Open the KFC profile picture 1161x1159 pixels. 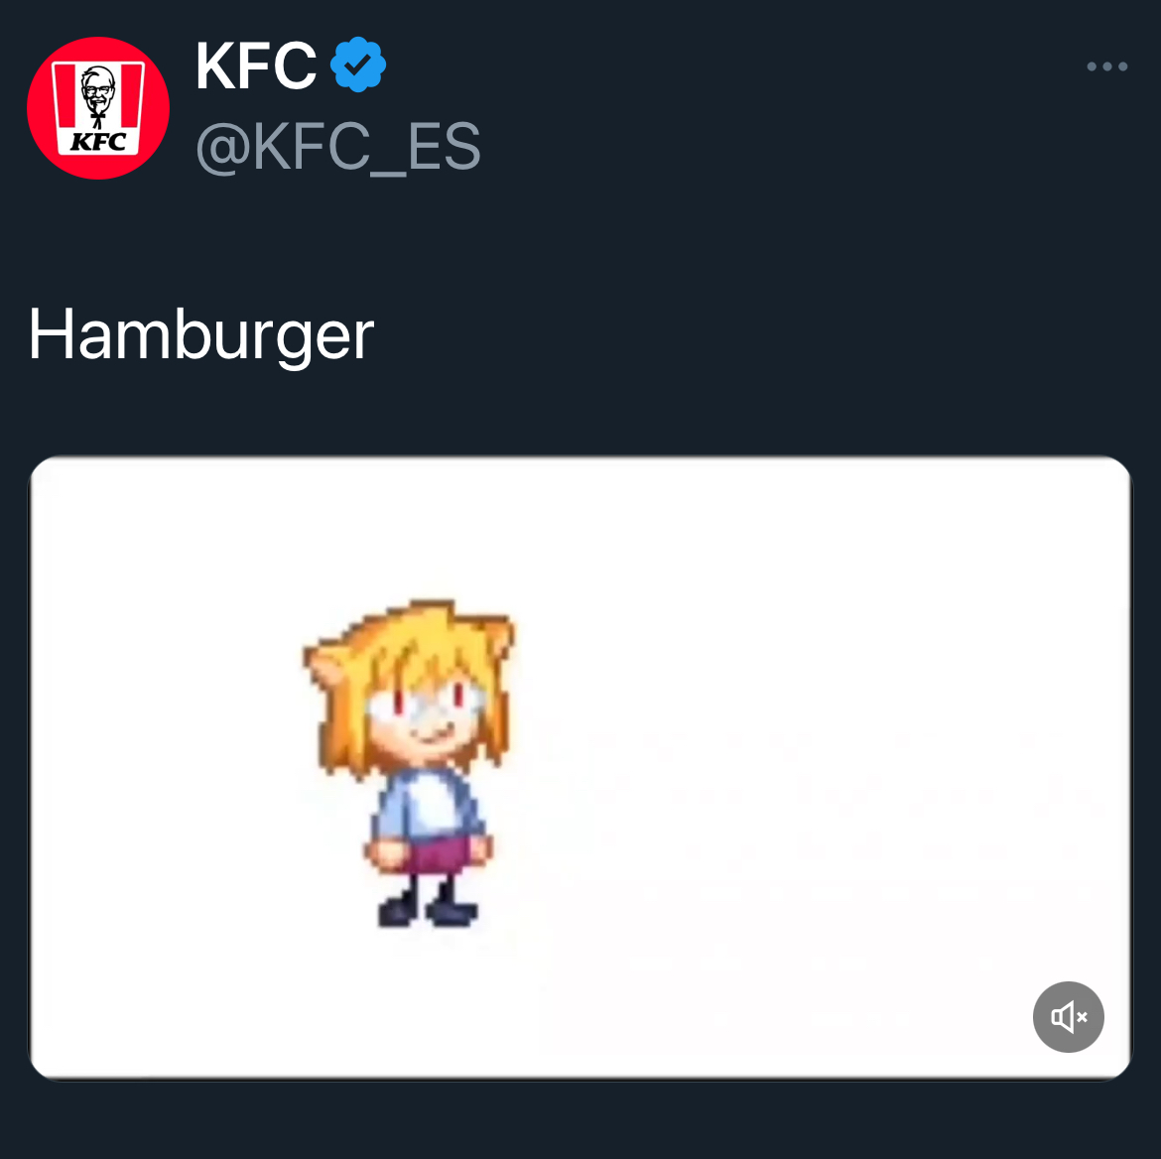tap(98, 108)
